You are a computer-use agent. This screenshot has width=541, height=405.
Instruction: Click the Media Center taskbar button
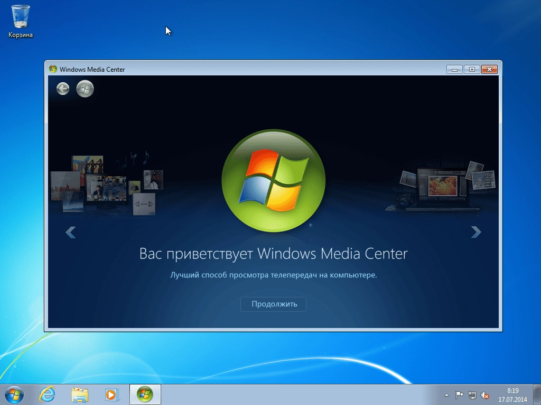click(x=145, y=394)
